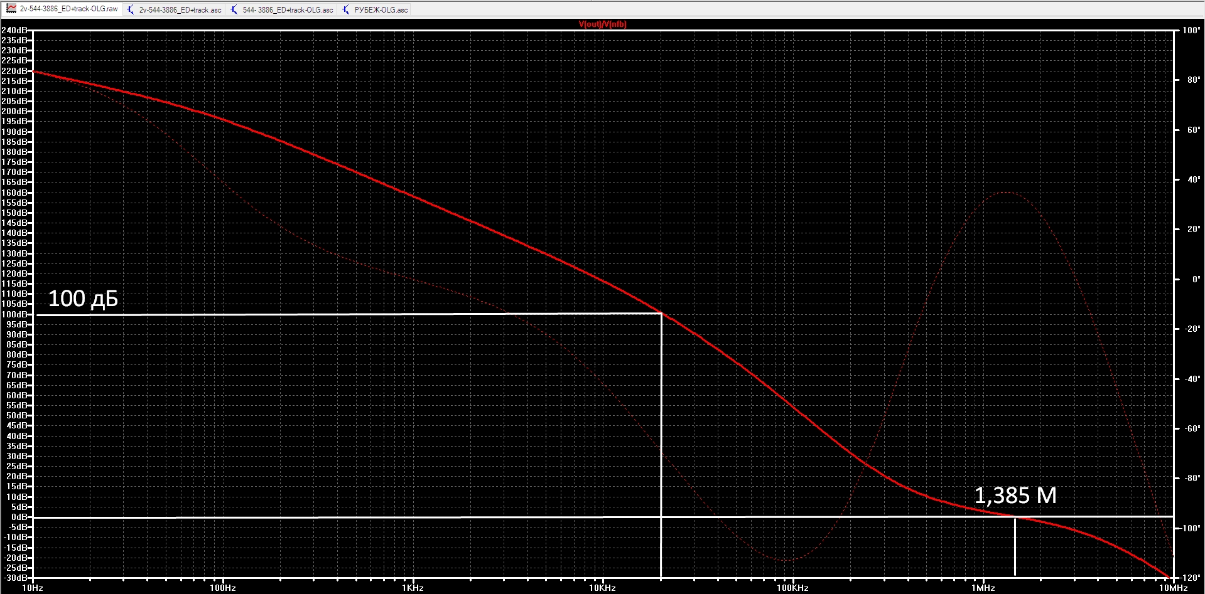The width and height of the screenshot is (1205, 594).
Task: Click the 0° phase axis label
Action: point(1196,279)
